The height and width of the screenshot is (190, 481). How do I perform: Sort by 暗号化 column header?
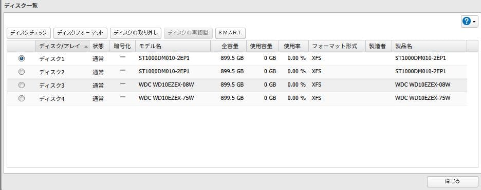122,46
